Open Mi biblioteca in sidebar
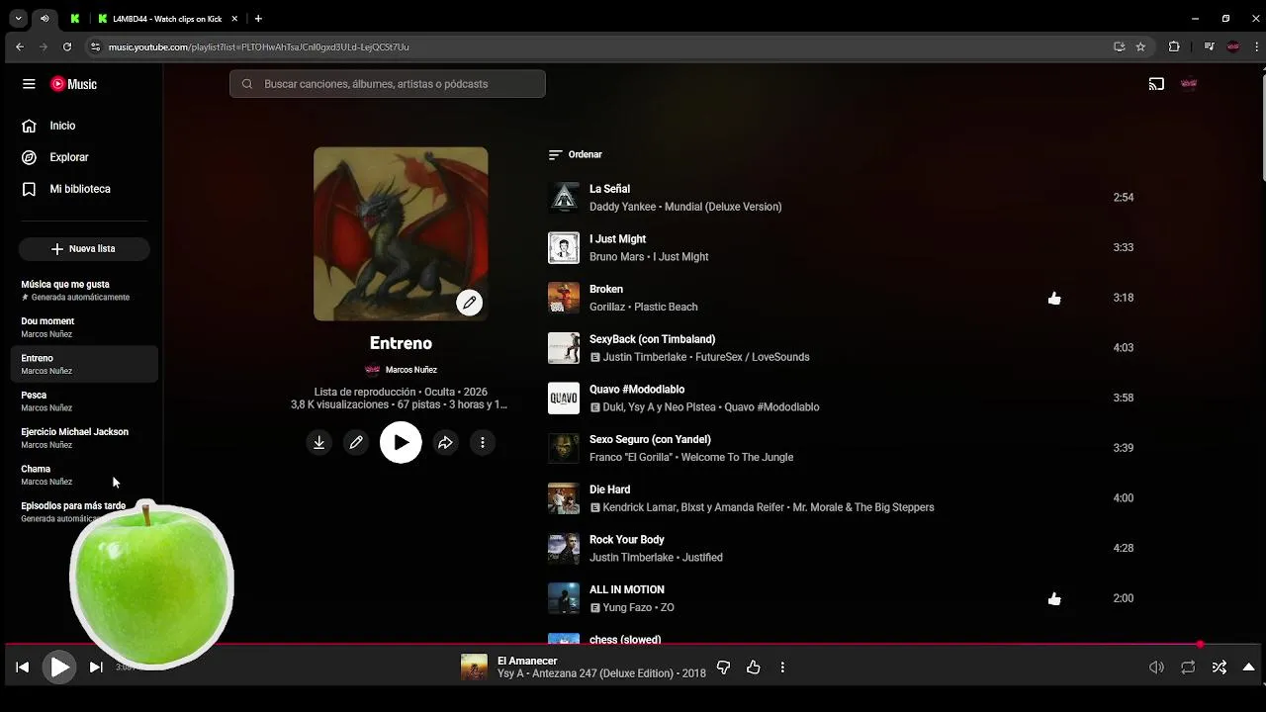The image size is (1266, 712). click(x=83, y=189)
